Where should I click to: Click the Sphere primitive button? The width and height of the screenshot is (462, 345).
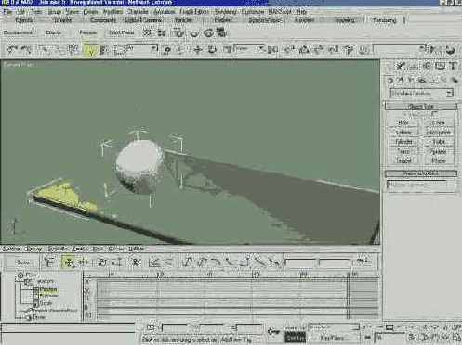coord(403,133)
